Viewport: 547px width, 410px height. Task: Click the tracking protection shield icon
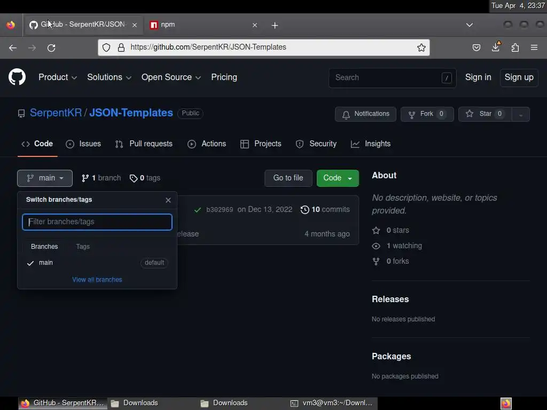click(x=106, y=48)
